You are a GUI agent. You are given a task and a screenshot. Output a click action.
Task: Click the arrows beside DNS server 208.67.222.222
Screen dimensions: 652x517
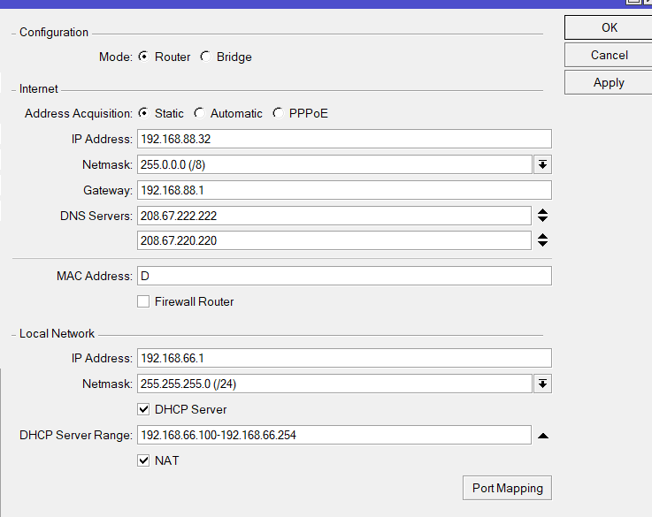point(542,216)
